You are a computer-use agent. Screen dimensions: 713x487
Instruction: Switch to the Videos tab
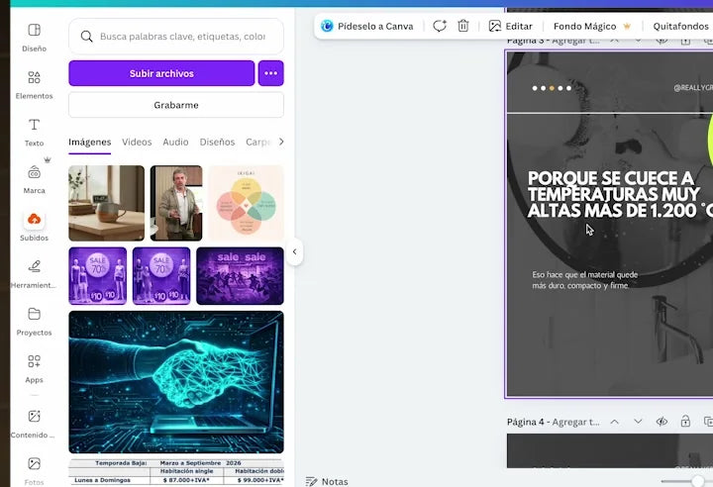(x=137, y=143)
